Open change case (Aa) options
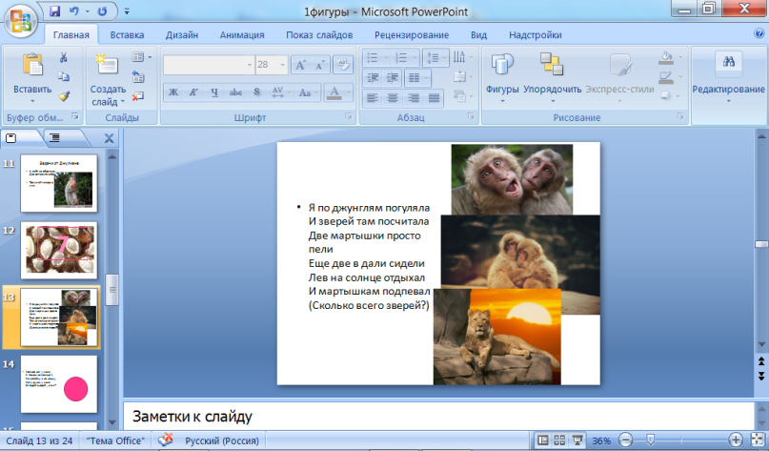 tap(309, 92)
